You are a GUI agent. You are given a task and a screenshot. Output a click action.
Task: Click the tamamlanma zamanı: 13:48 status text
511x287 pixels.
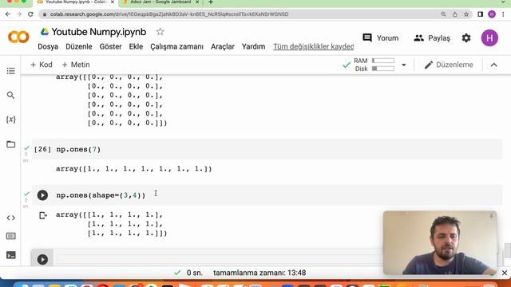tap(259, 273)
